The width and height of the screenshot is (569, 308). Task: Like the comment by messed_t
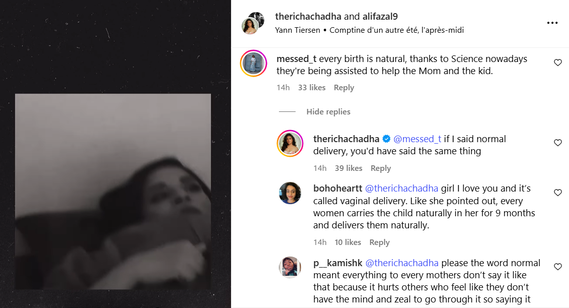[558, 63]
